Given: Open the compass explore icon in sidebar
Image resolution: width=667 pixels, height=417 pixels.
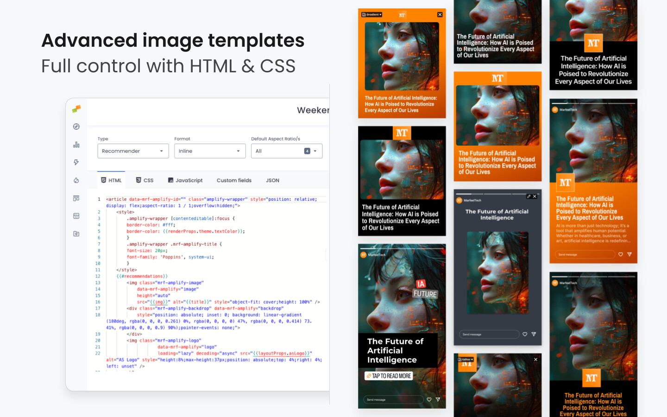Looking at the screenshot, I should (76, 126).
